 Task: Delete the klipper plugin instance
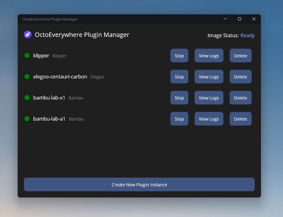(x=240, y=56)
